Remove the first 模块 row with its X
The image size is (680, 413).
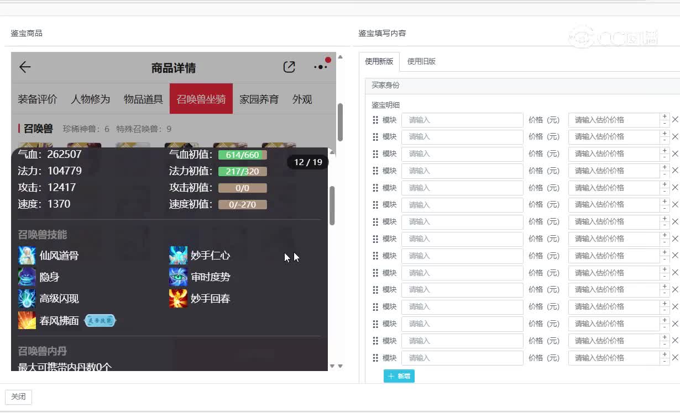(x=675, y=120)
